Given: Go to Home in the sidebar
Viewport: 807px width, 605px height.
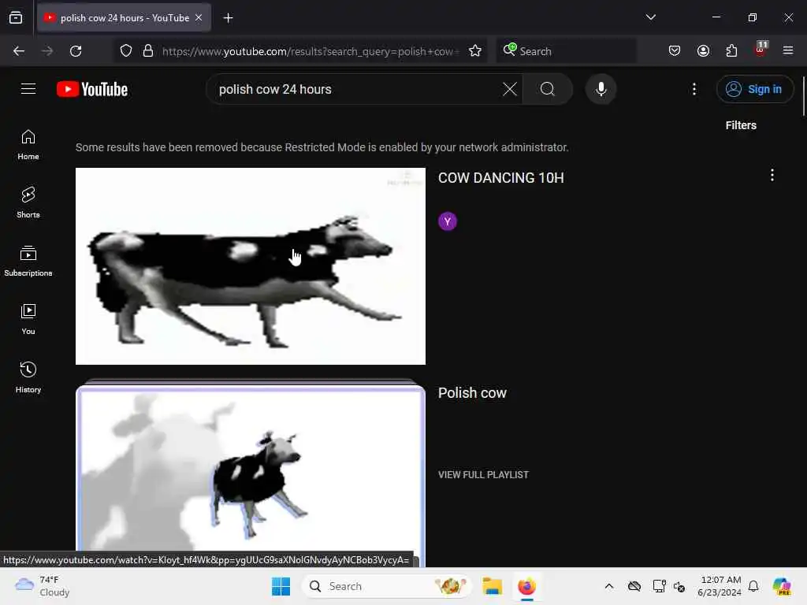Looking at the screenshot, I should (x=28, y=145).
